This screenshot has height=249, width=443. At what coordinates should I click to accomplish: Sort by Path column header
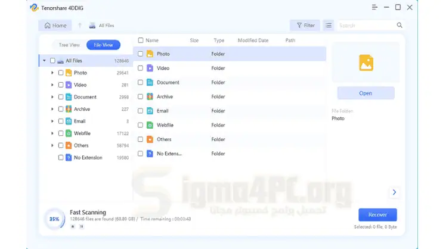pos(290,41)
